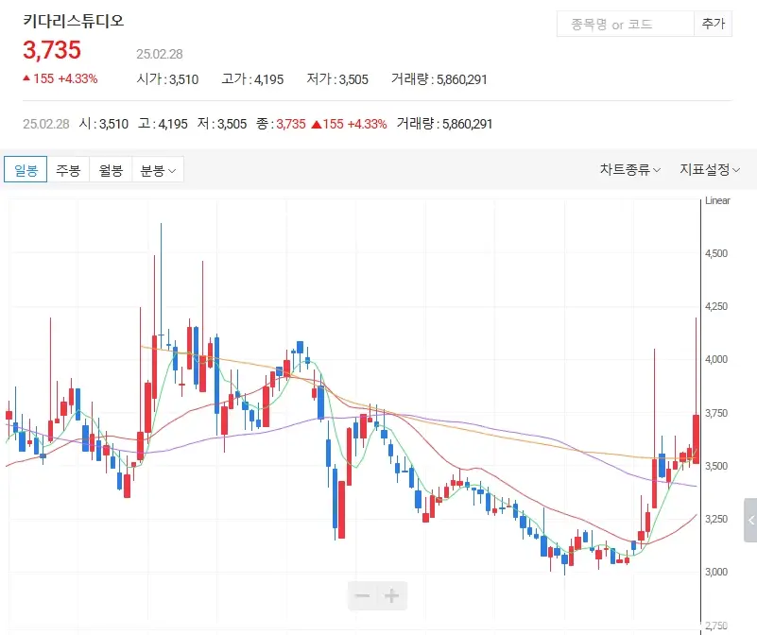Click the 4,000 price axis label
Image resolution: width=757 pixels, height=635 pixels.
point(716,359)
